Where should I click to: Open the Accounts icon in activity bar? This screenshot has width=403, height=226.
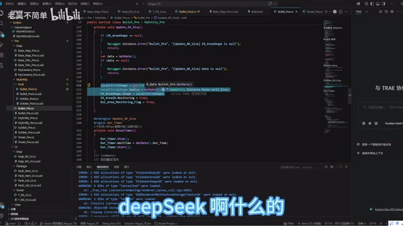(1, 205)
